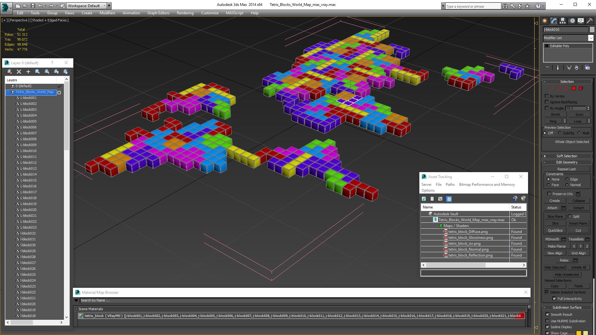Toggle By Vertex checkbox
Viewport: 596px width, 335px height.
[x=547, y=96]
